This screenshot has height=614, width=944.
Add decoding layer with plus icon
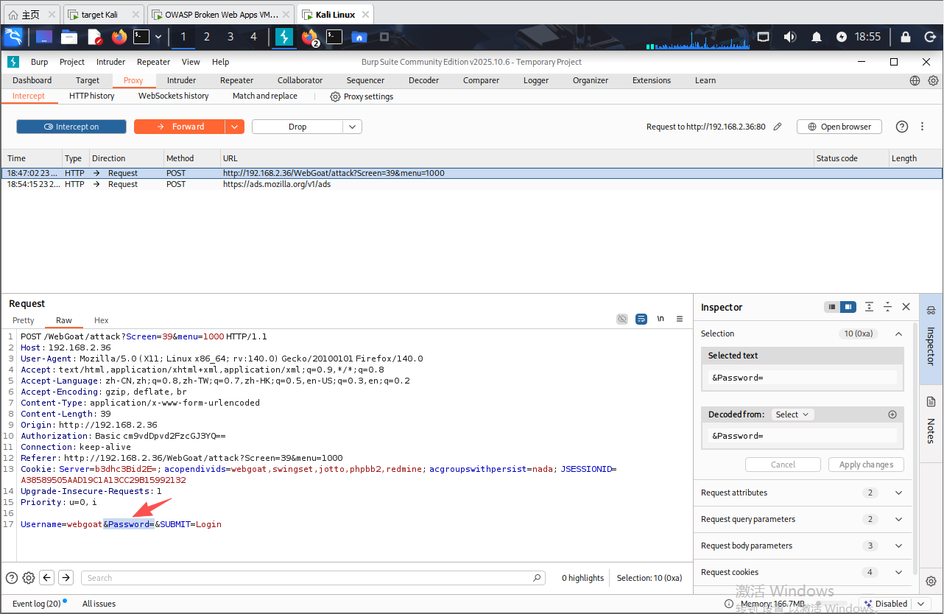pos(892,414)
